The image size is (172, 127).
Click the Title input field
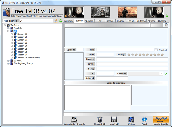tap(125, 50)
